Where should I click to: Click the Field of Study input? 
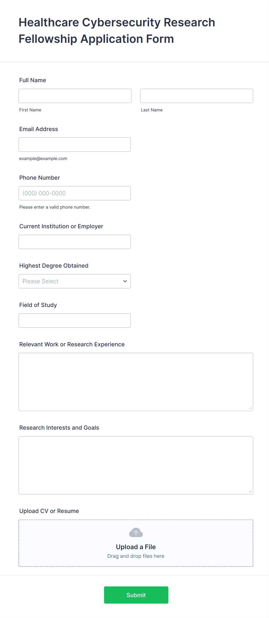75,321
